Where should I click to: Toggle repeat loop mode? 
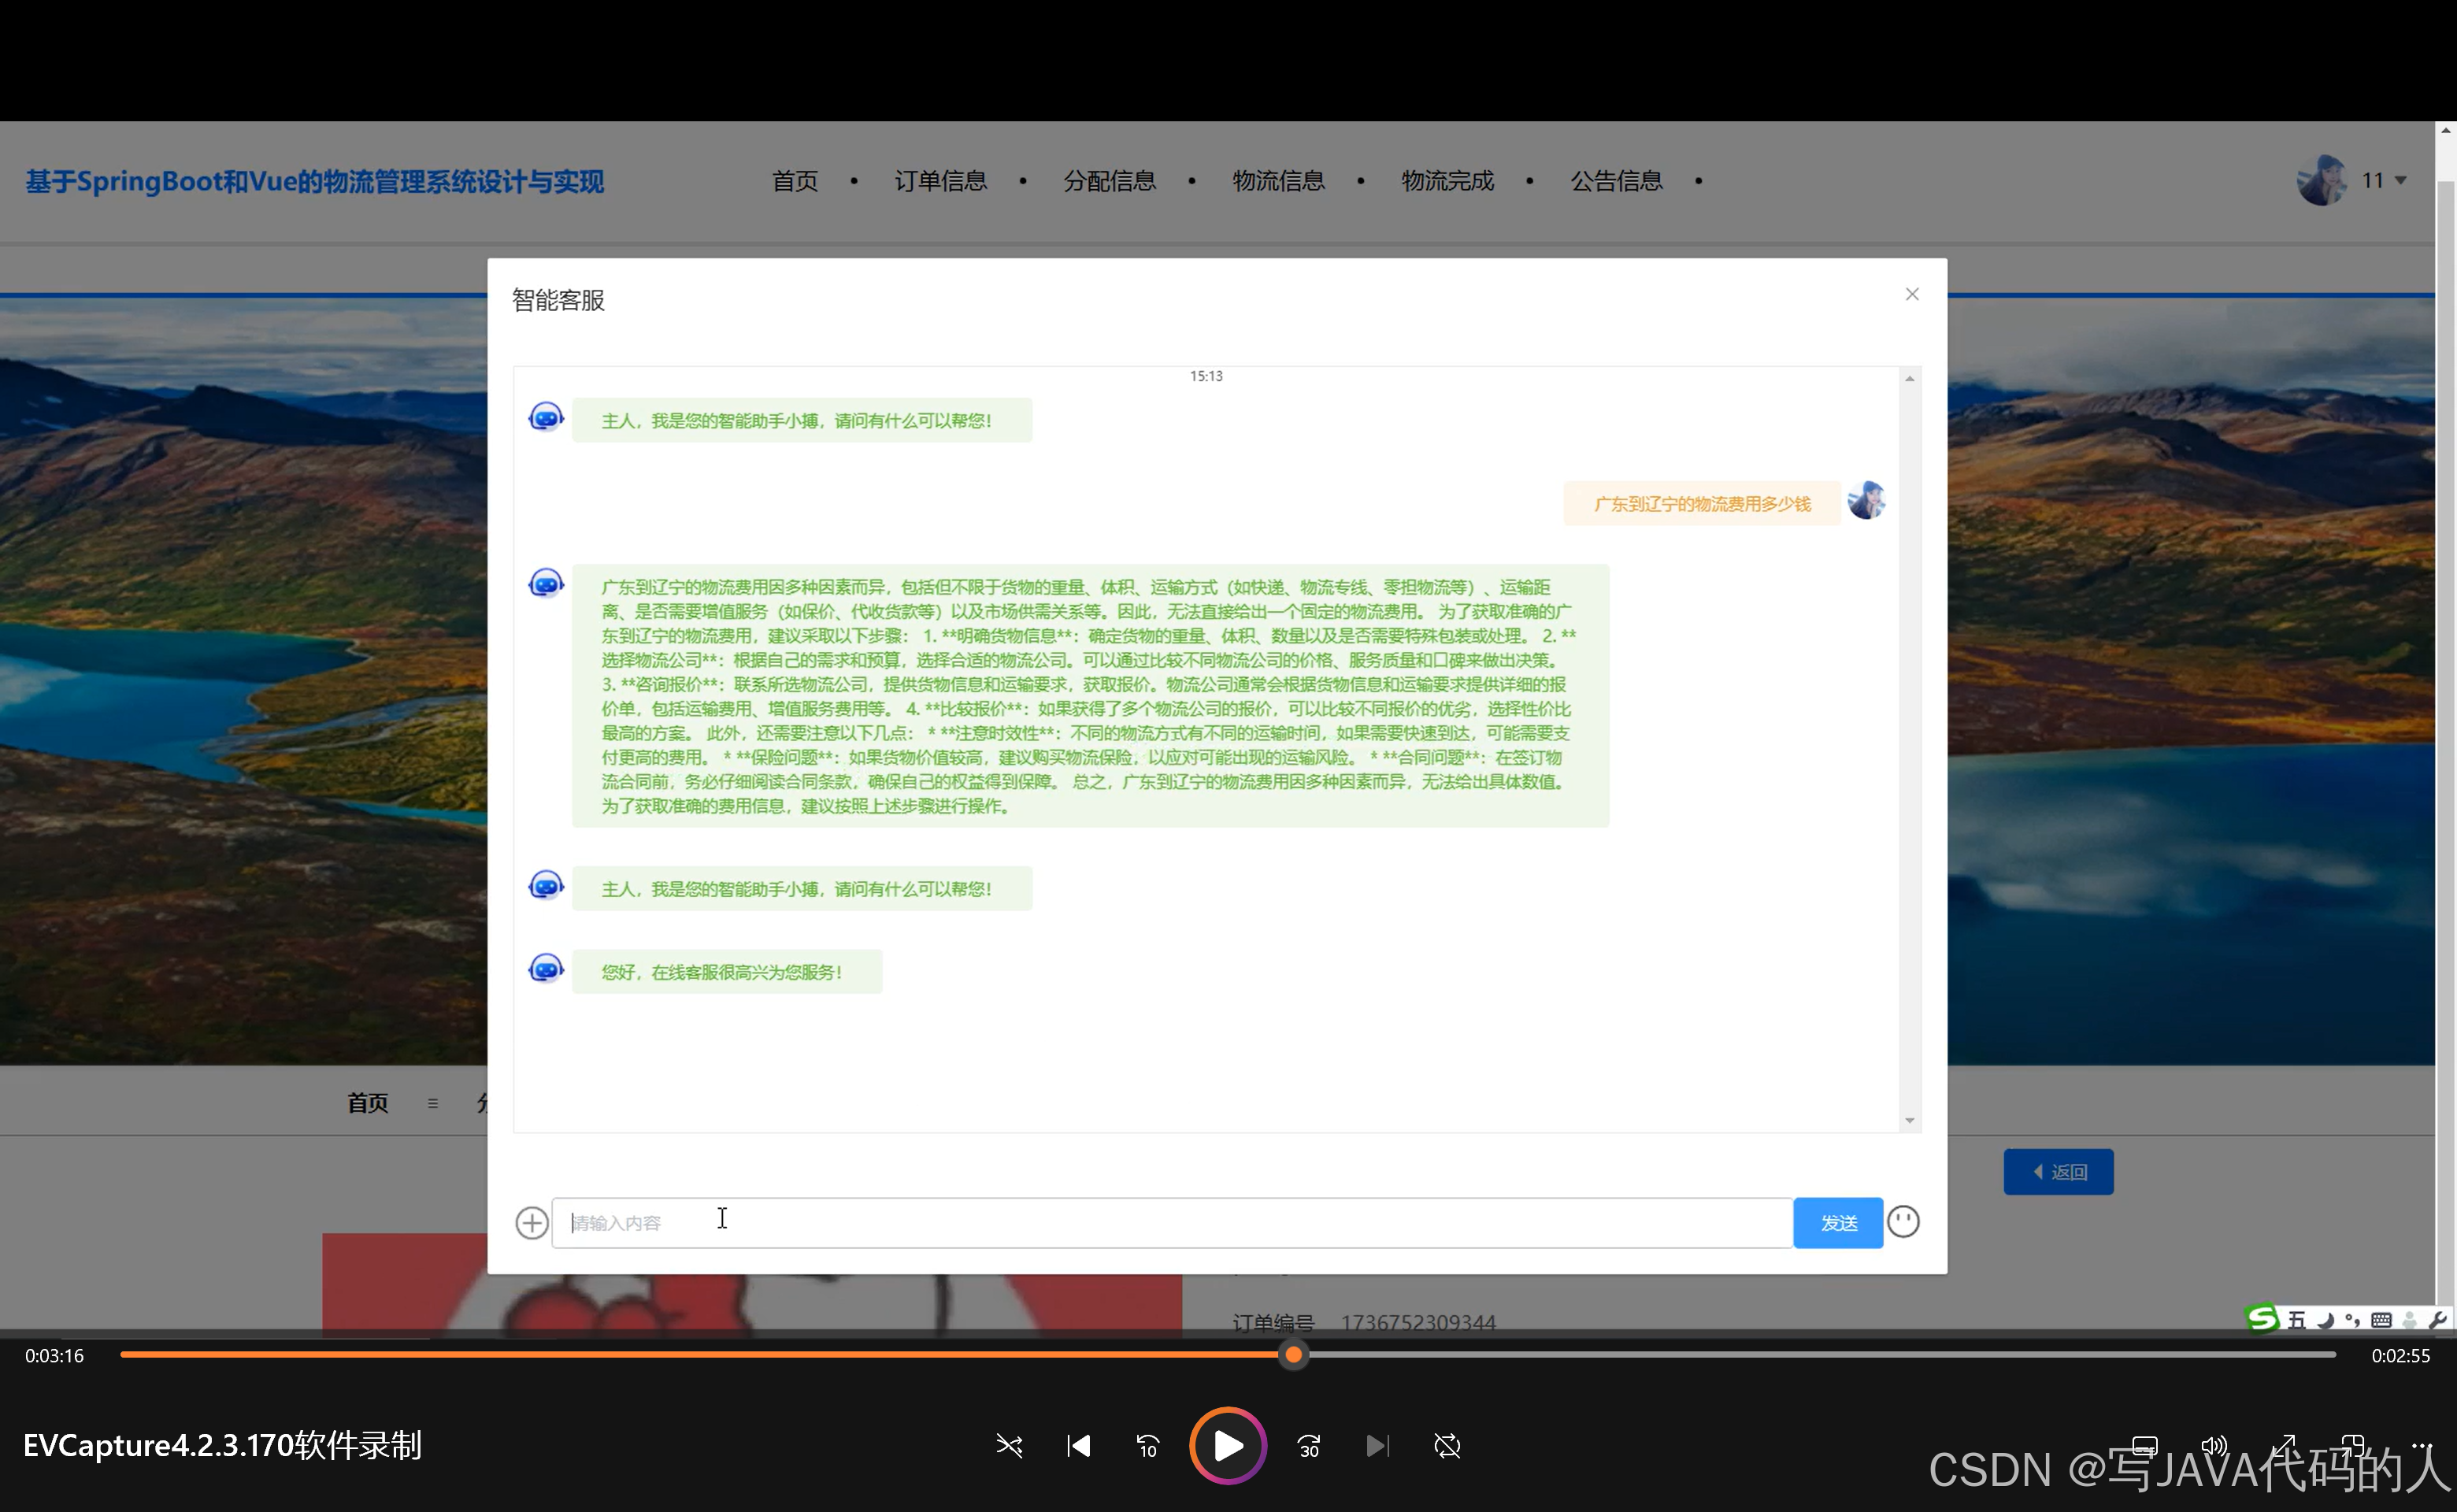click(x=1447, y=1446)
